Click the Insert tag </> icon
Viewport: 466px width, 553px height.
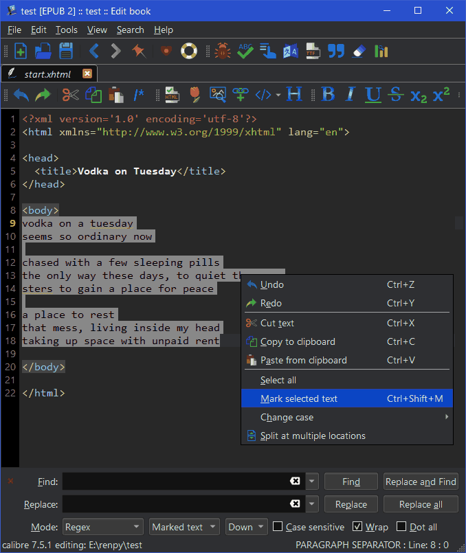coord(263,95)
